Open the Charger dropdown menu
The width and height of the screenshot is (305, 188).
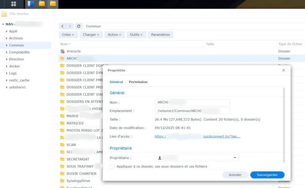91,35
